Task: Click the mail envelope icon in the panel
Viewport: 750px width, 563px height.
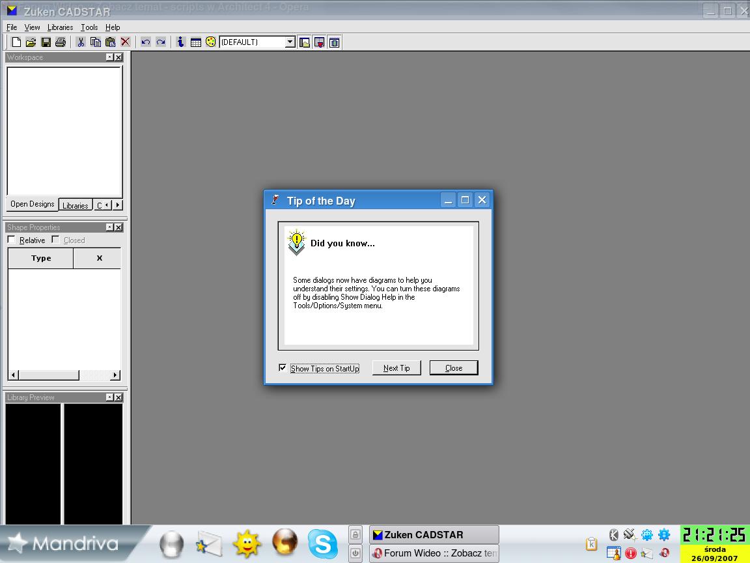Action: (x=209, y=544)
